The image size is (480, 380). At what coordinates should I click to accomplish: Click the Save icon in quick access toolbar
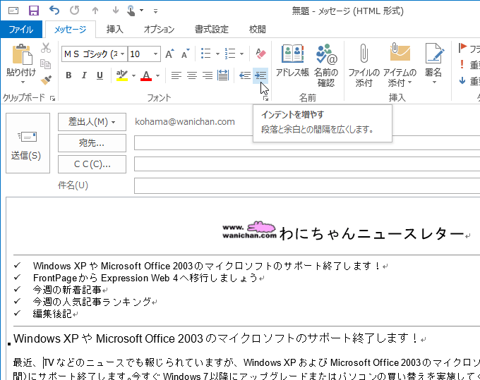click(34, 11)
